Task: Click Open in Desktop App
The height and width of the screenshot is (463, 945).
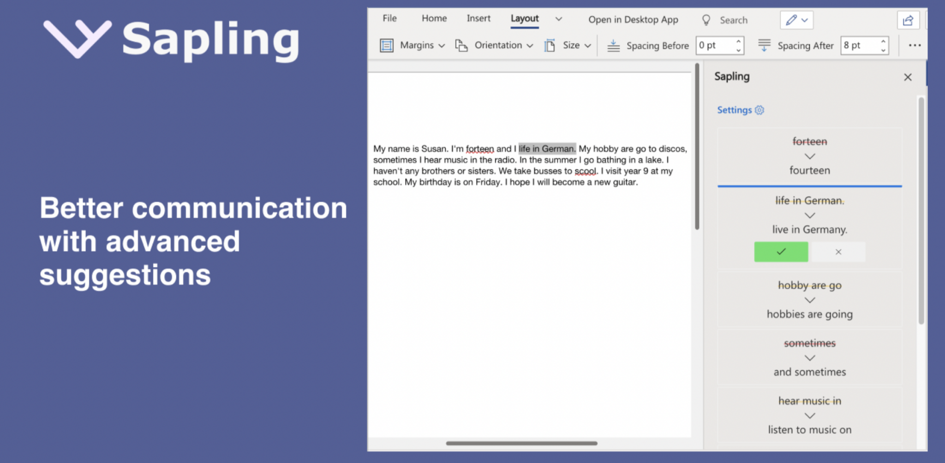Action: [633, 19]
